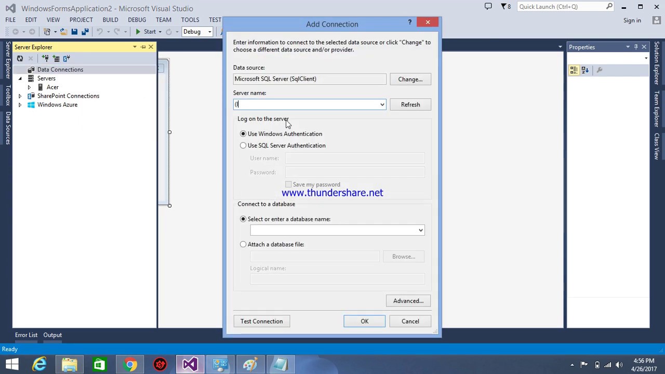
Task: Click the New Project toolbar icon
Action: point(47,32)
